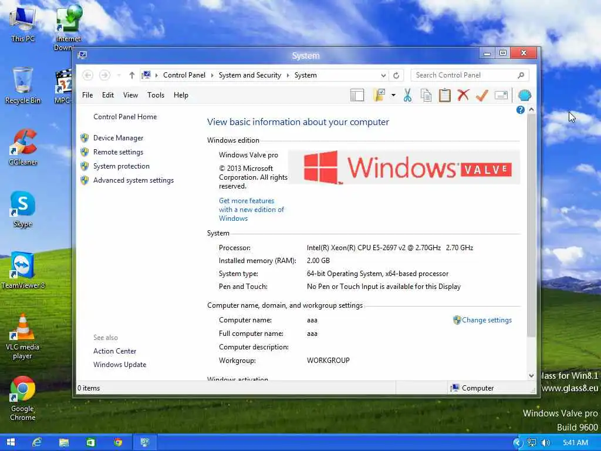Open the Windows Start button

[11, 442]
